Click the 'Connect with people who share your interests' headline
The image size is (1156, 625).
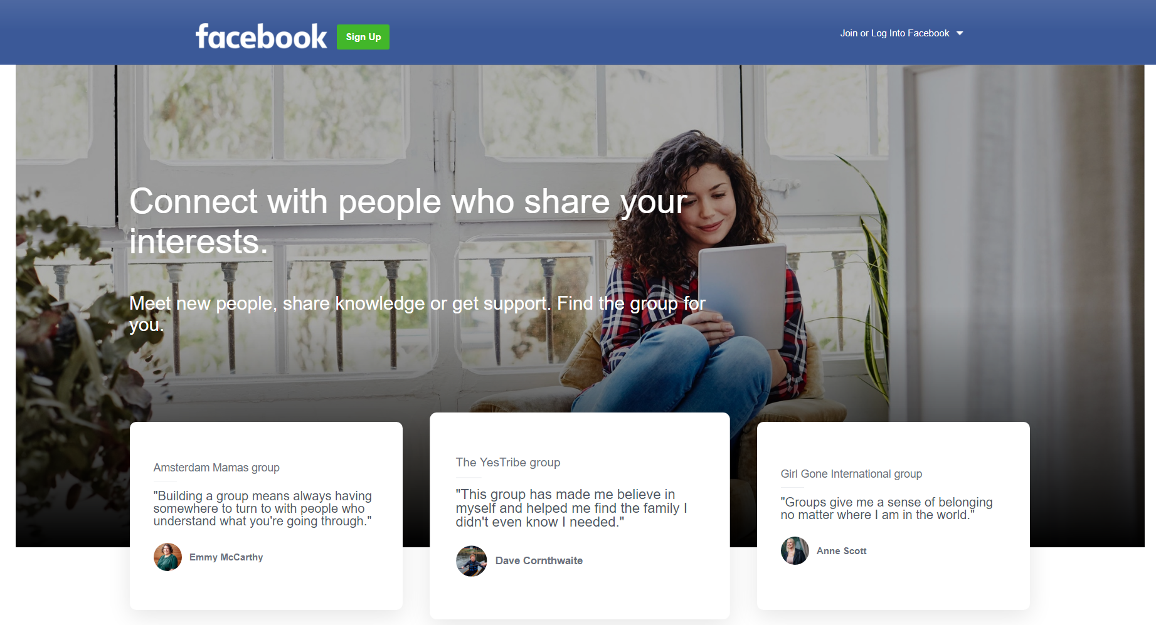[x=408, y=221]
